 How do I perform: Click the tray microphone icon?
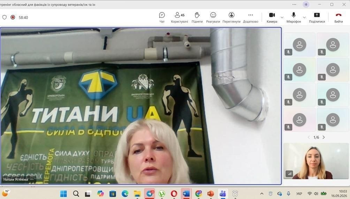[288, 194]
